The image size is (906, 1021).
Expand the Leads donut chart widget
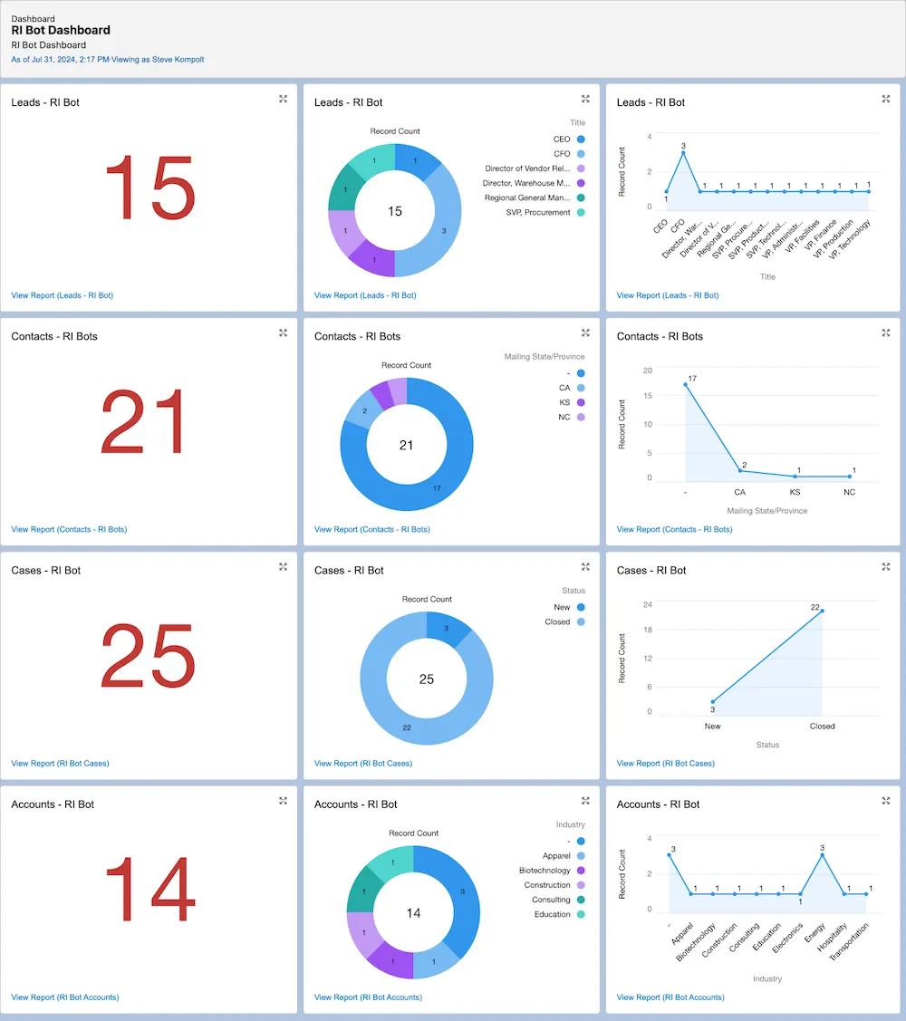tap(585, 99)
